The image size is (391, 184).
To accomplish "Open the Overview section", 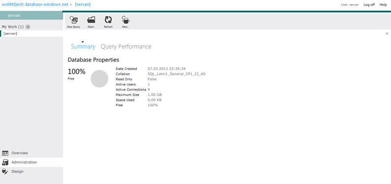I will pos(32,153).
